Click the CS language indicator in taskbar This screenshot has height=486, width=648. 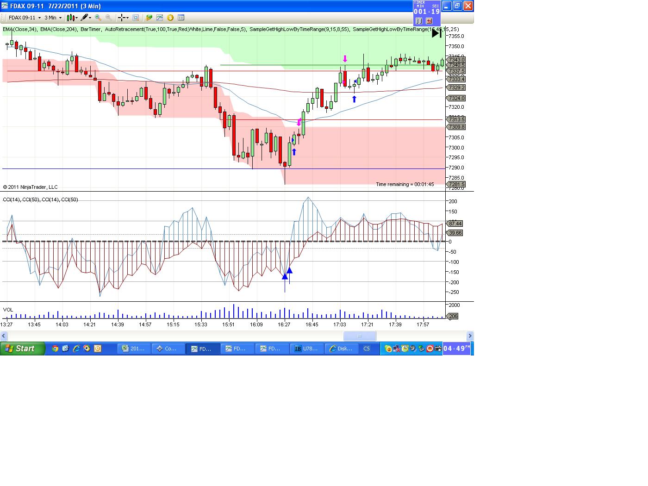[x=367, y=349]
